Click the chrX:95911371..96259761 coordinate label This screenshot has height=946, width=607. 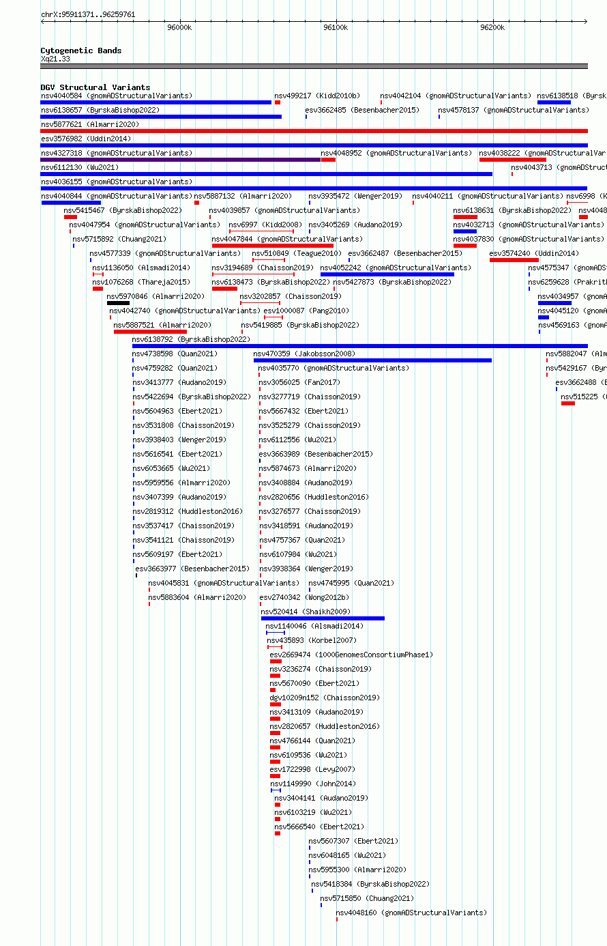(x=88, y=14)
